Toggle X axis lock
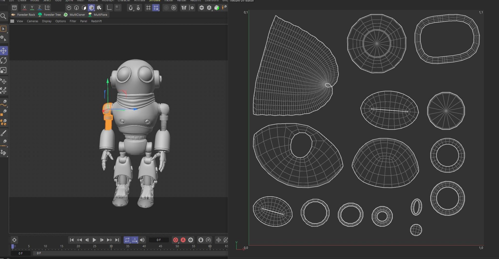This screenshot has height=259, width=499. point(24,8)
